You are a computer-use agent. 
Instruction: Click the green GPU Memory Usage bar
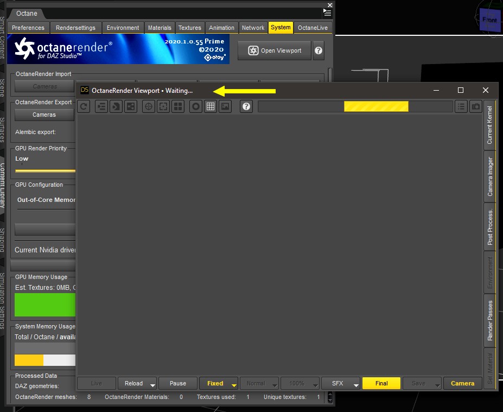45,305
